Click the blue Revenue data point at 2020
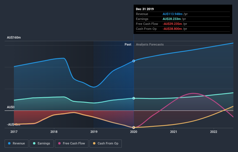Image resolution: width=238 pixels, height=152 pixels. pos(134,61)
